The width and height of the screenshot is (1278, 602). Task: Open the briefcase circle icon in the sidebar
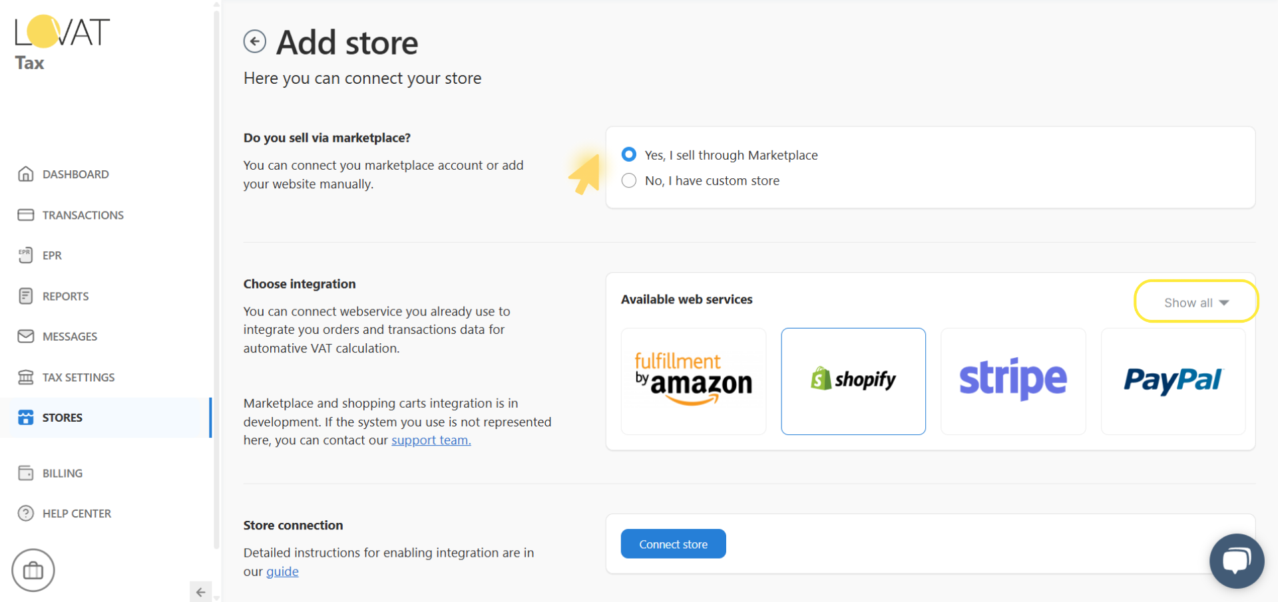[x=33, y=570]
